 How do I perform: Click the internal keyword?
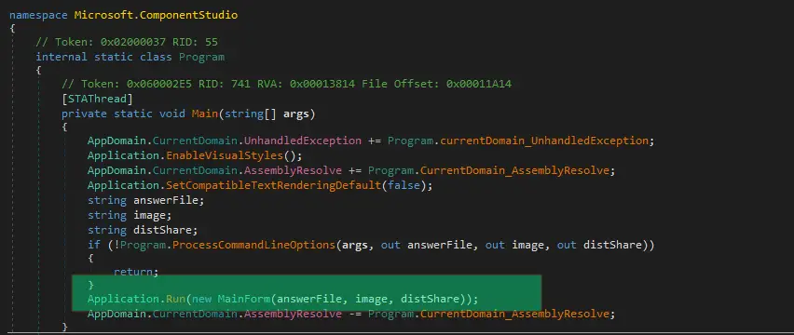[x=62, y=57]
